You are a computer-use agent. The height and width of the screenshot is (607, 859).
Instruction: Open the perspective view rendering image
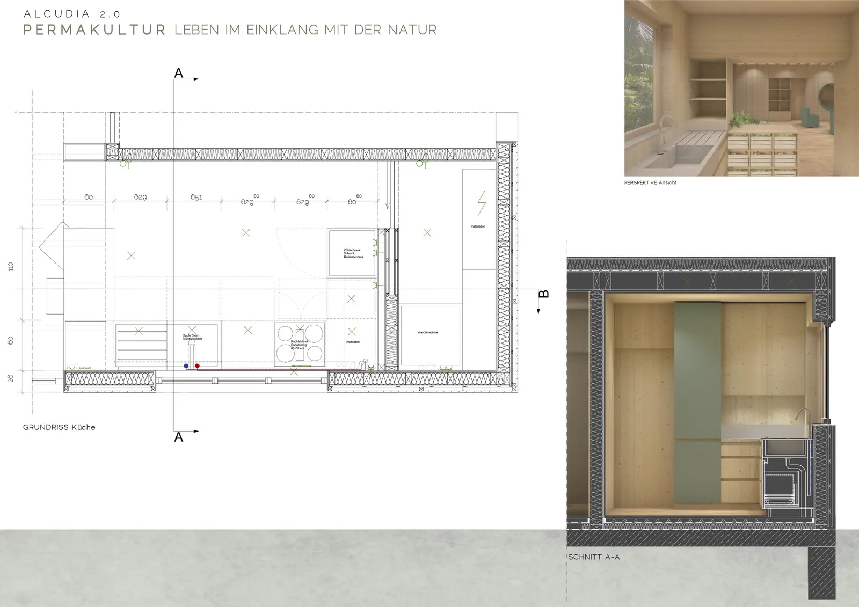(741, 88)
